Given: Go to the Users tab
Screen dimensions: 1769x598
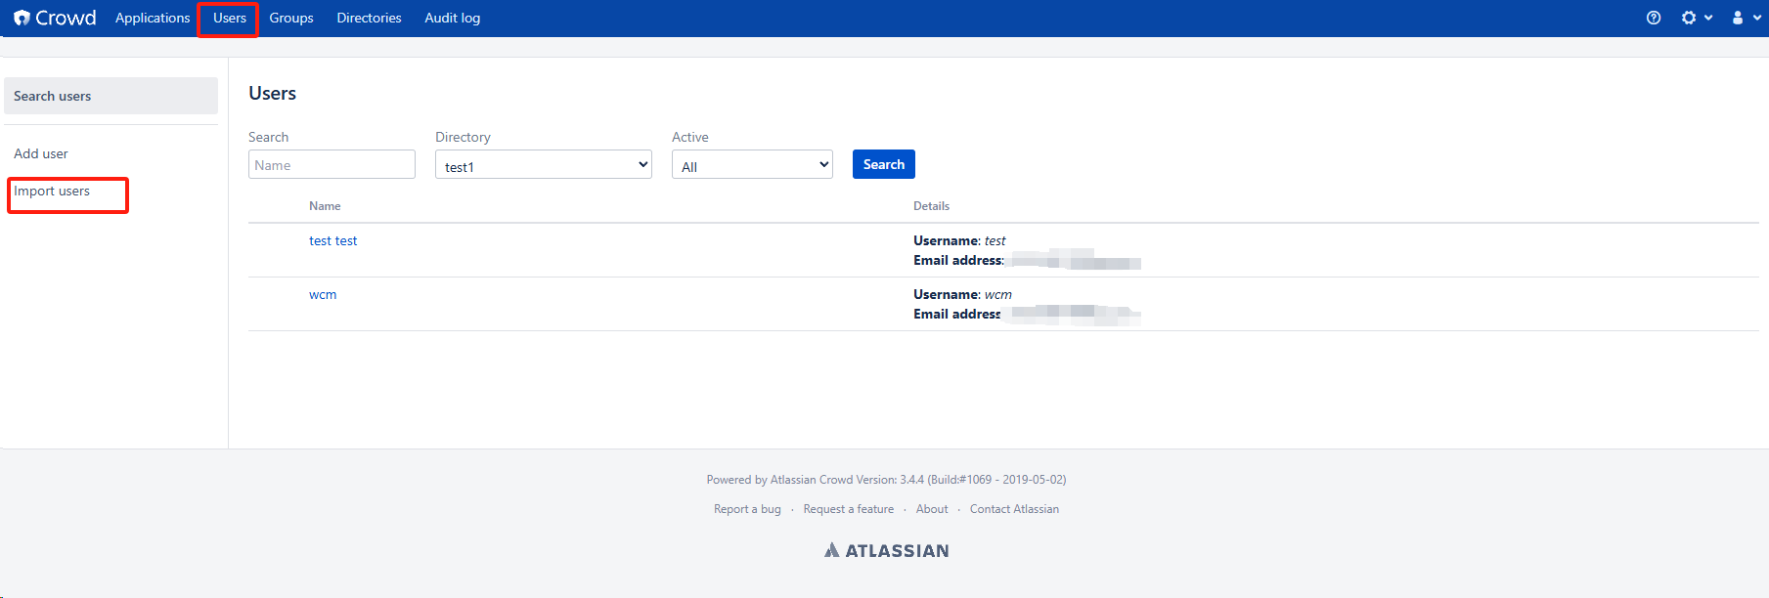Looking at the screenshot, I should pos(230,18).
